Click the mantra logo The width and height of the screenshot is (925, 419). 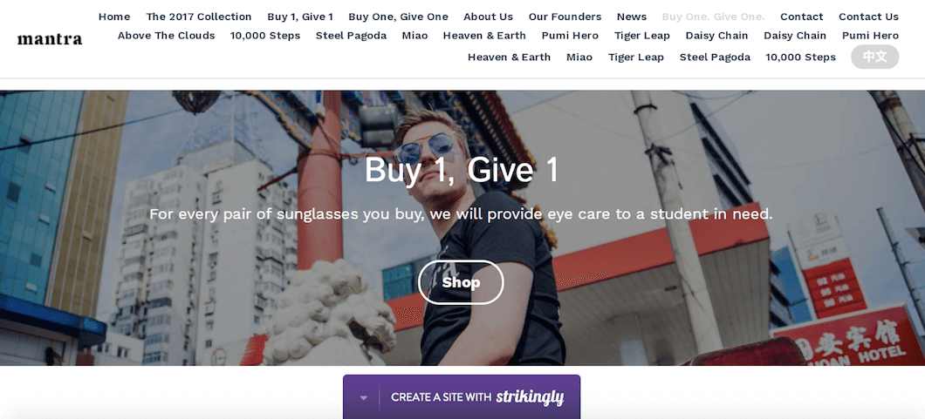[50, 39]
